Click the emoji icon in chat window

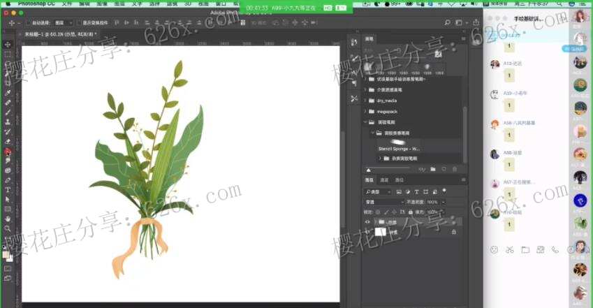point(494,250)
